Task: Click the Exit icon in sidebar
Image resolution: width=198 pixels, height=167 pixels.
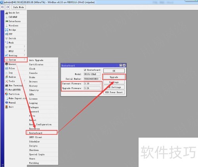Action: [x=7, y=107]
